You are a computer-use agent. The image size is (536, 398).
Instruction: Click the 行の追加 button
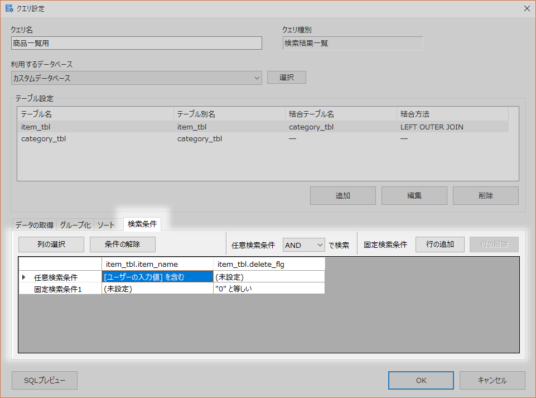(440, 244)
